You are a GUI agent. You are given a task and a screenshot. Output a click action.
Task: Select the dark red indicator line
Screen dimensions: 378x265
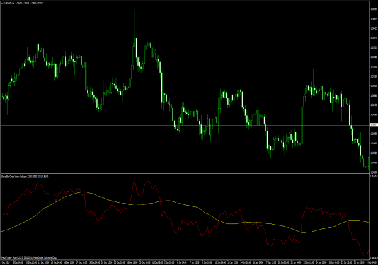[x=185, y=217]
